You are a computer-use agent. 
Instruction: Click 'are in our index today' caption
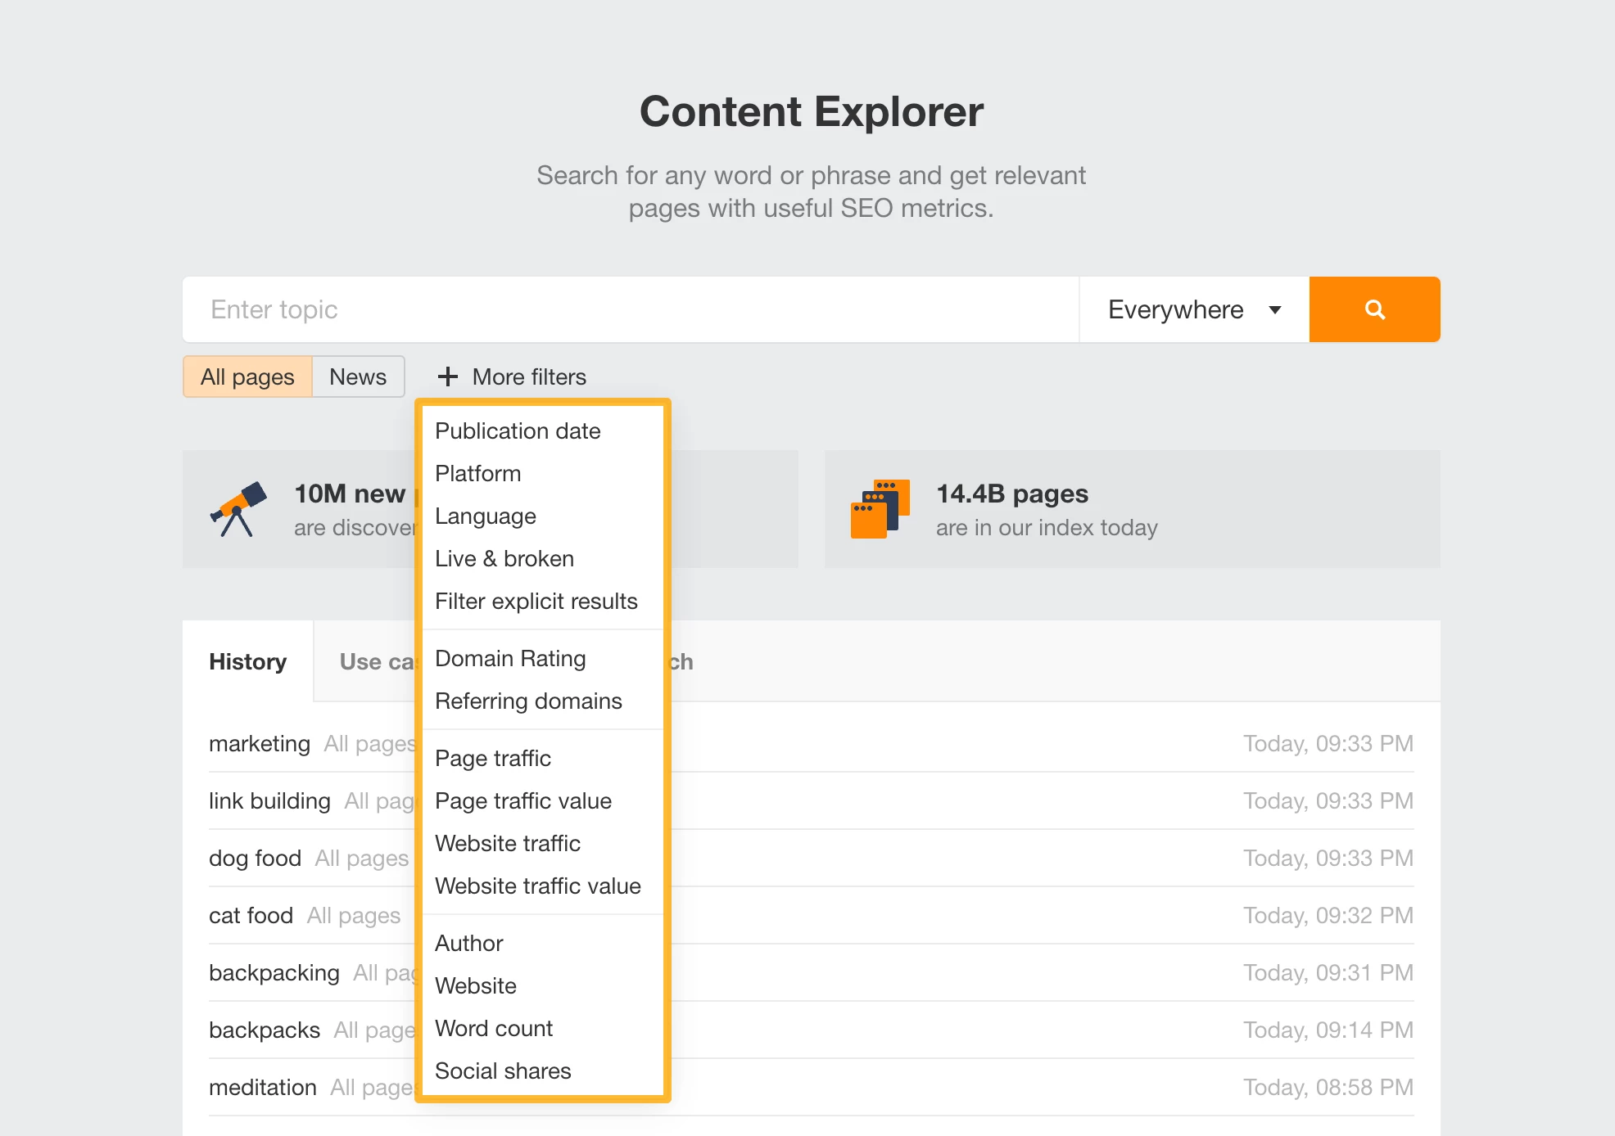point(1047,528)
